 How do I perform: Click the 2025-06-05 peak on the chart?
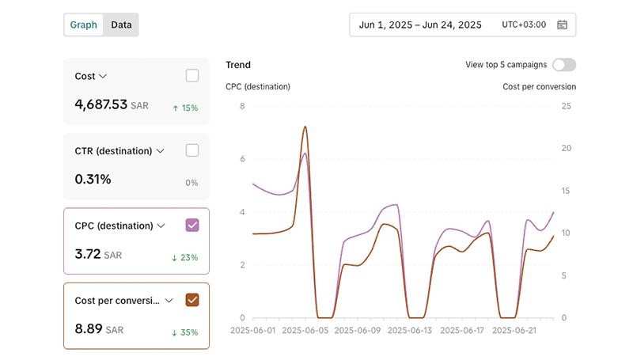point(305,127)
